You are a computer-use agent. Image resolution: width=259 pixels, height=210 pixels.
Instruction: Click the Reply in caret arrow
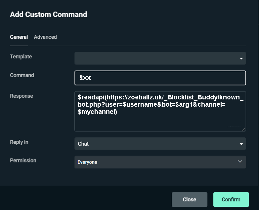[241, 144]
